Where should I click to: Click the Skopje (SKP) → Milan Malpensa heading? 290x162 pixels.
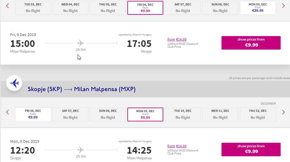click(81, 89)
